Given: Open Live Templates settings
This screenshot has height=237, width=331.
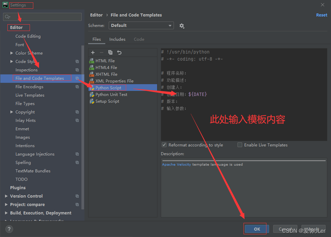Looking at the screenshot, I should point(30,95).
